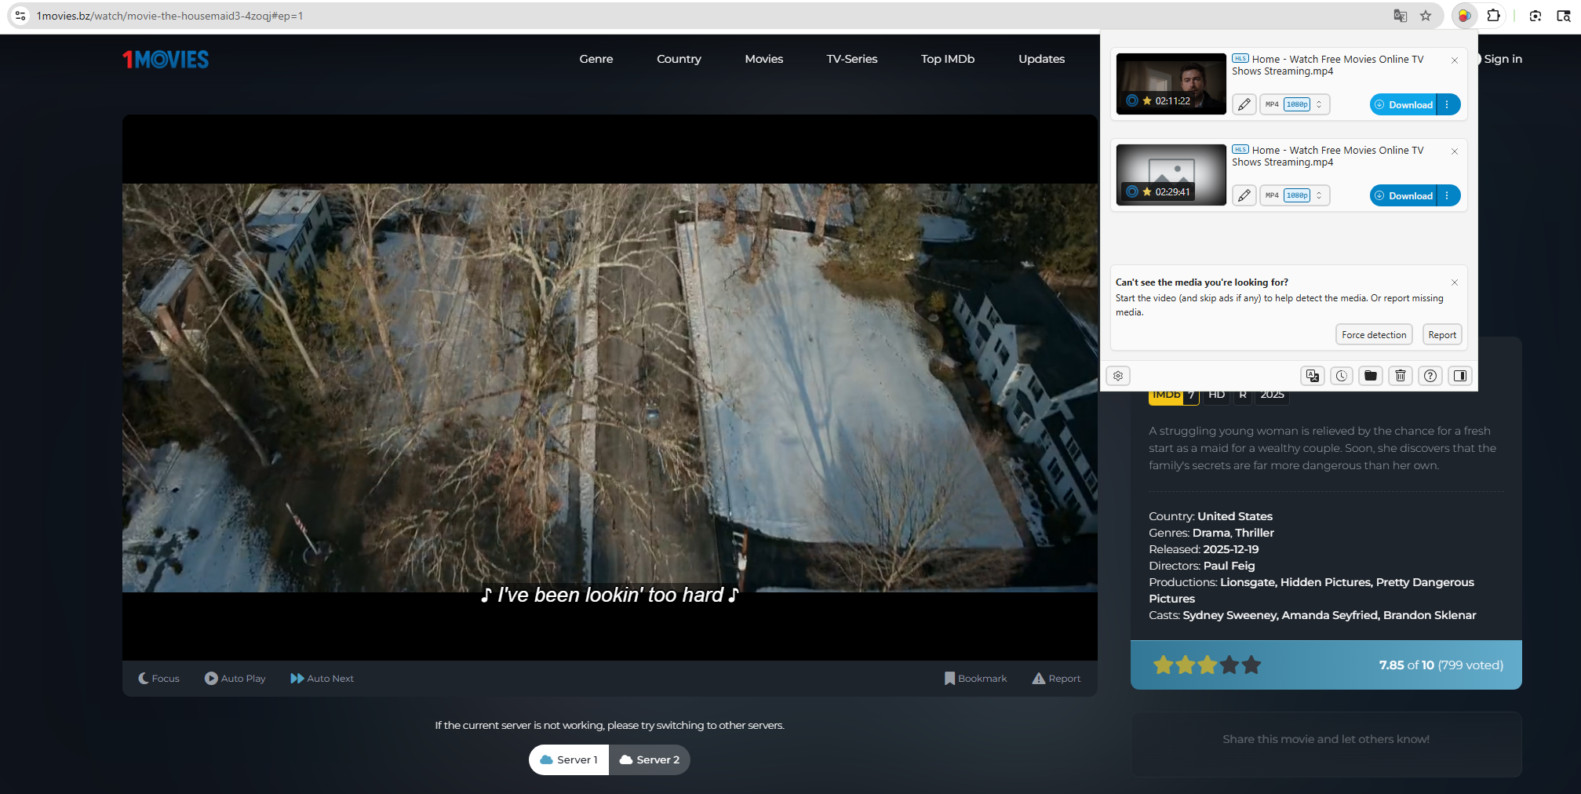Select the pencil rename icon for first download
The image size is (1581, 794).
(1244, 104)
